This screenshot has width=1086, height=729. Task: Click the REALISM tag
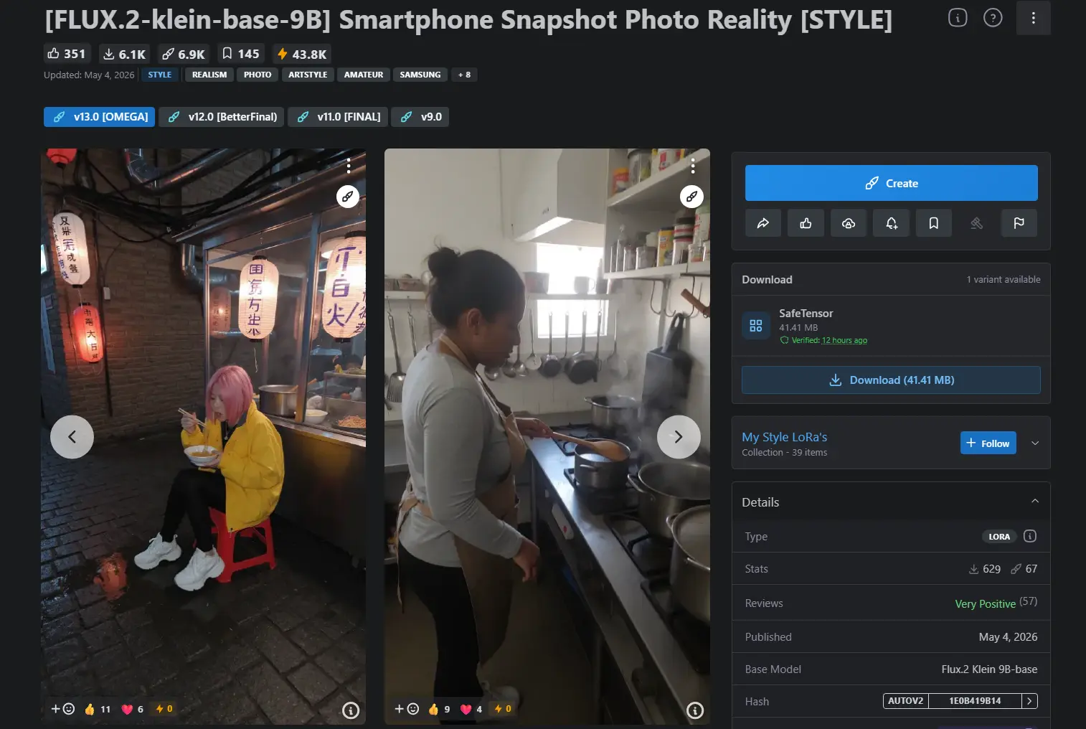(x=209, y=75)
